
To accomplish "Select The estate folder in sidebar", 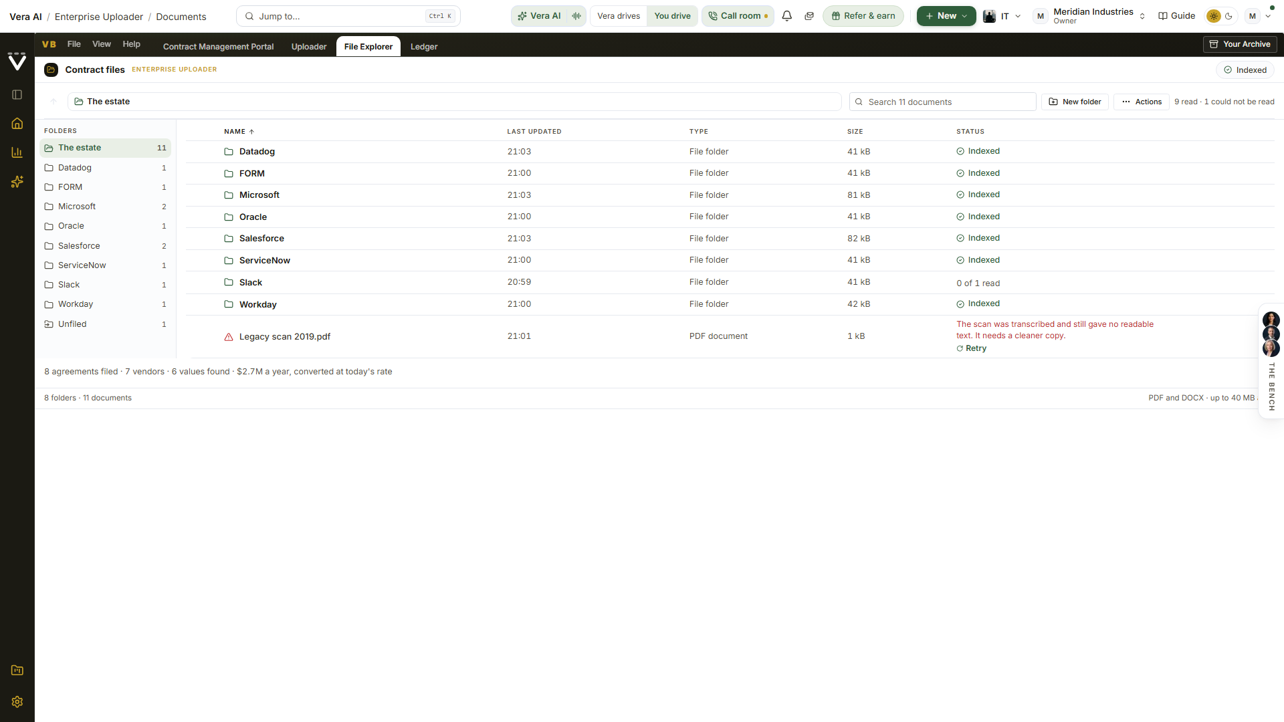I will (x=106, y=148).
